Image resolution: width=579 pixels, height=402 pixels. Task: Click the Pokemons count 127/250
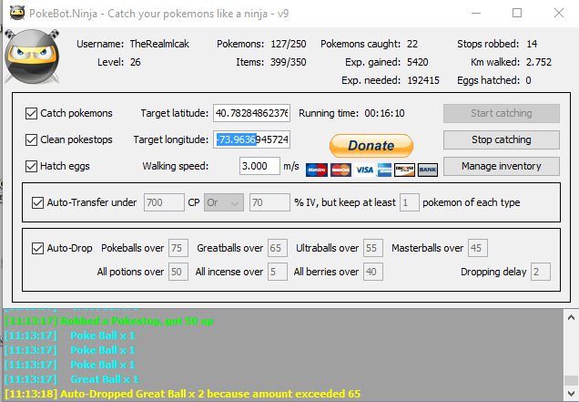click(x=289, y=44)
